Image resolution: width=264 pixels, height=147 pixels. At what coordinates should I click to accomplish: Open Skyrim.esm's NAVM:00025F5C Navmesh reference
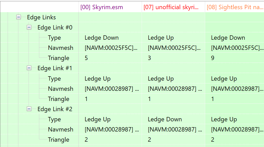112,48
